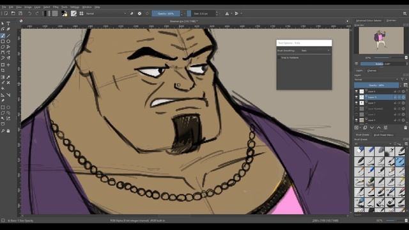Select the Line tool
Image resolution: width=409 pixels, height=230 pixels.
8,36
